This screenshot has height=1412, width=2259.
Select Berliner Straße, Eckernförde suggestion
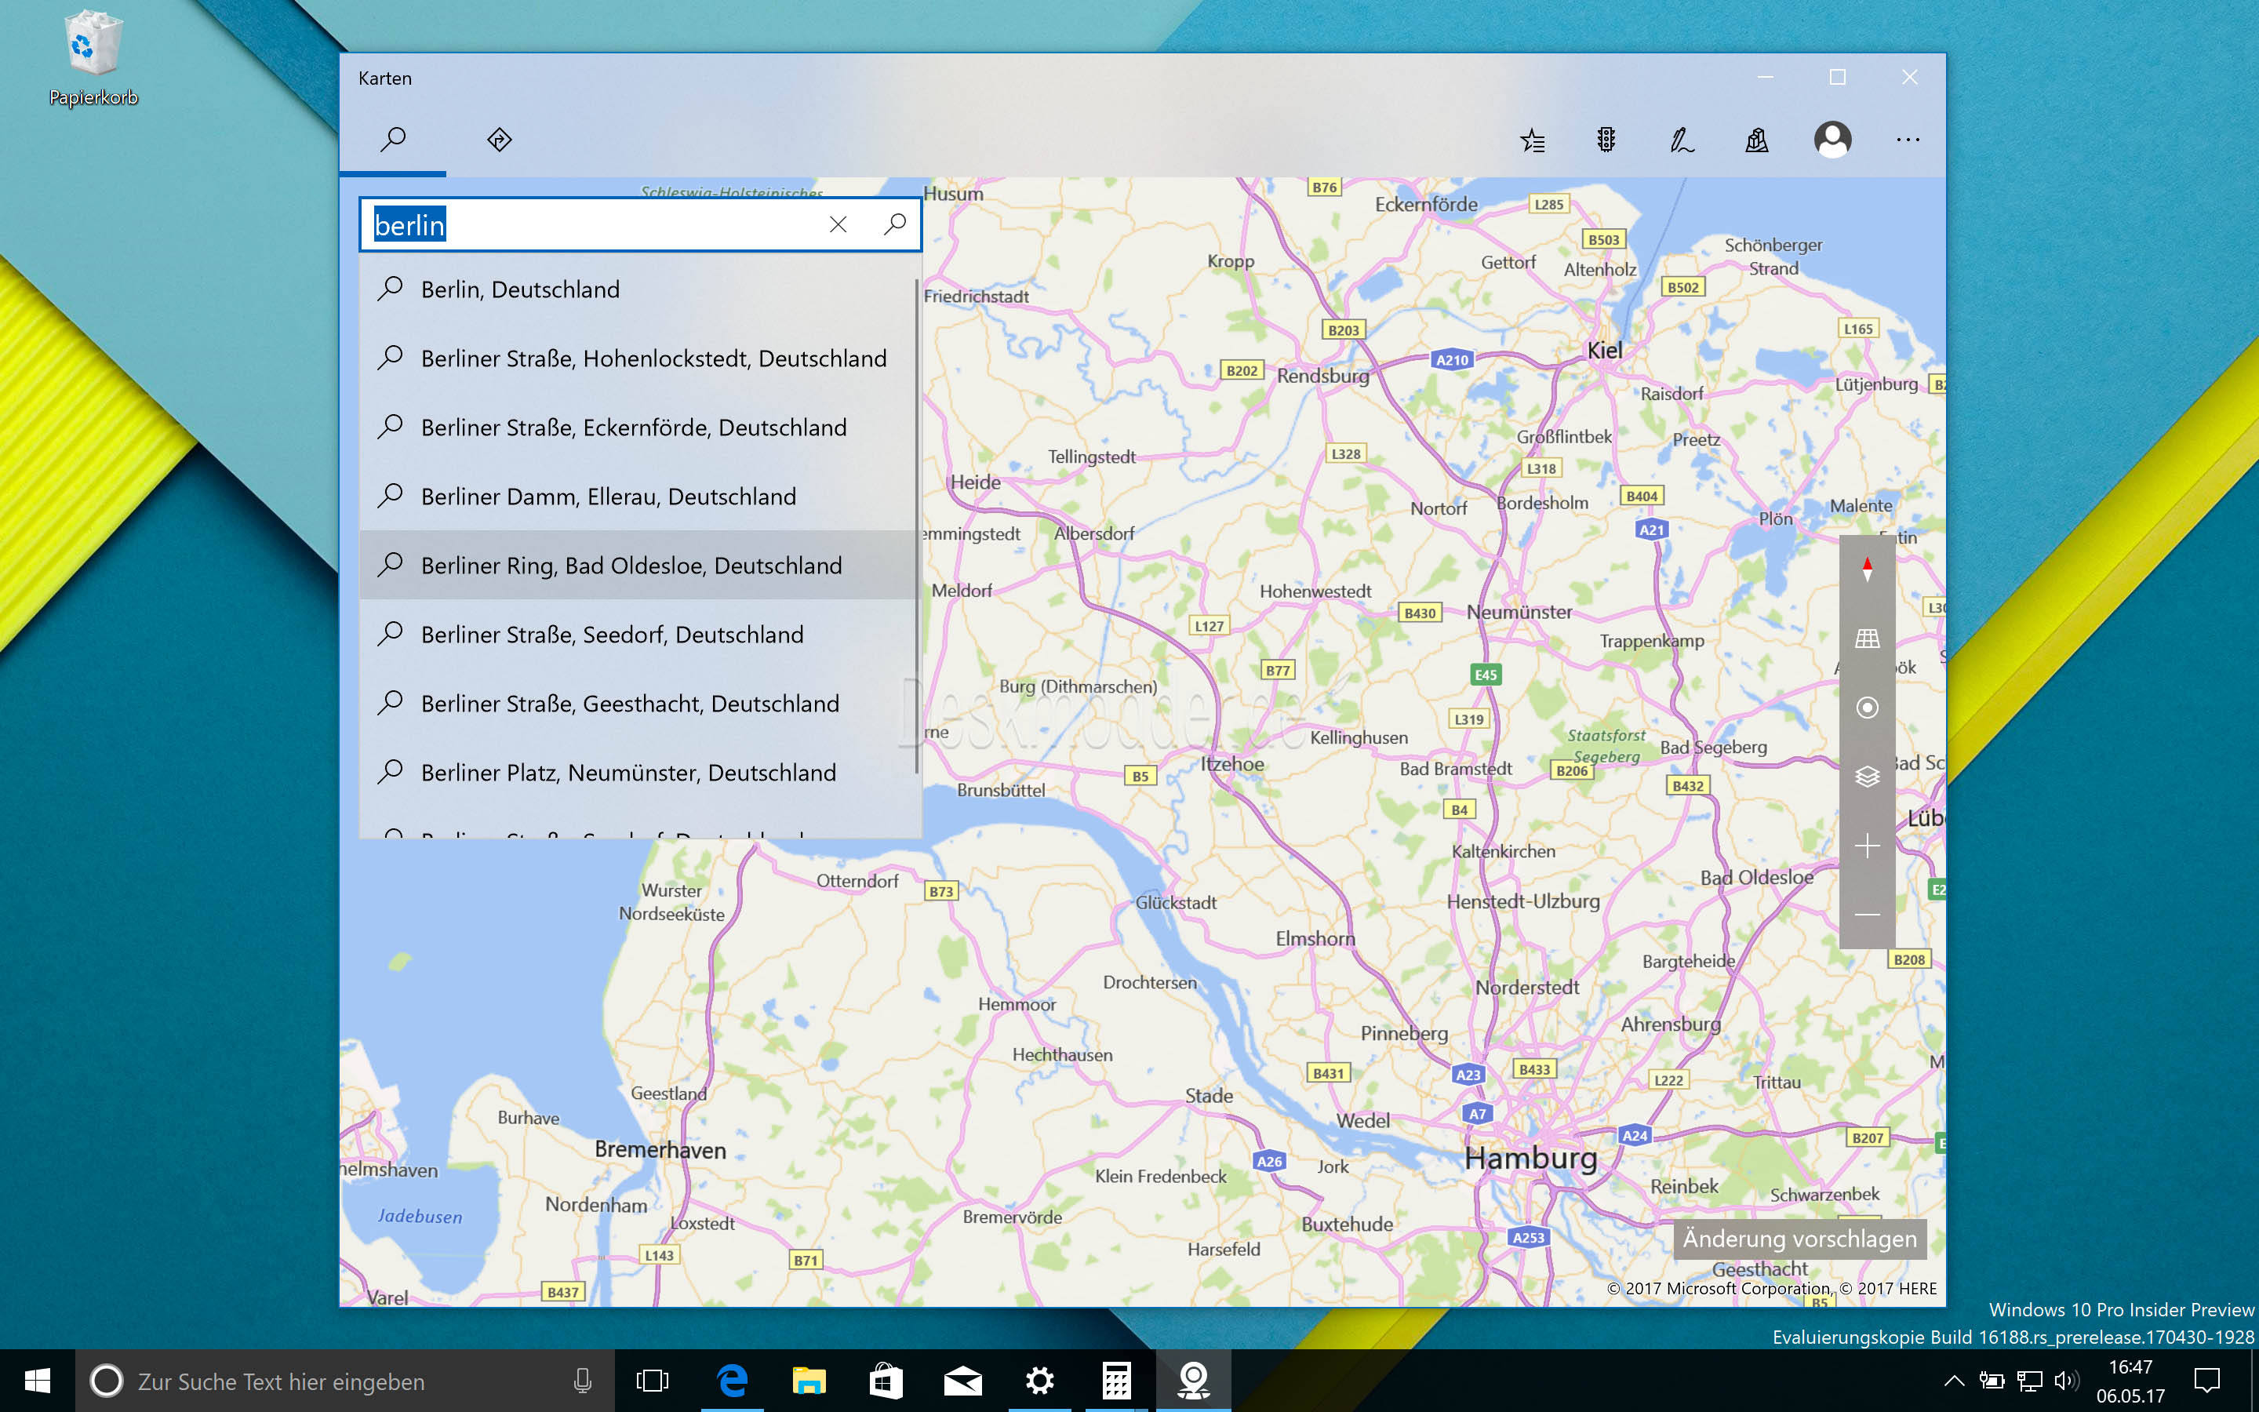point(639,428)
